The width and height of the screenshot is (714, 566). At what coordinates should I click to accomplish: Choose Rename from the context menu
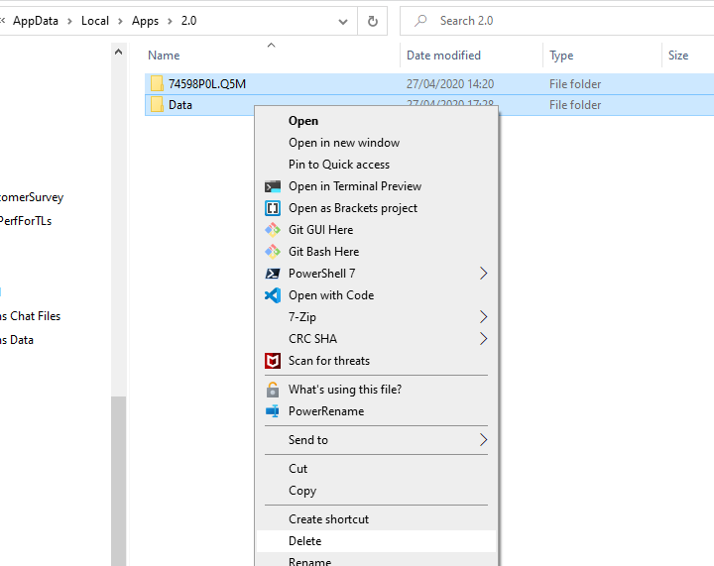[376, 560]
